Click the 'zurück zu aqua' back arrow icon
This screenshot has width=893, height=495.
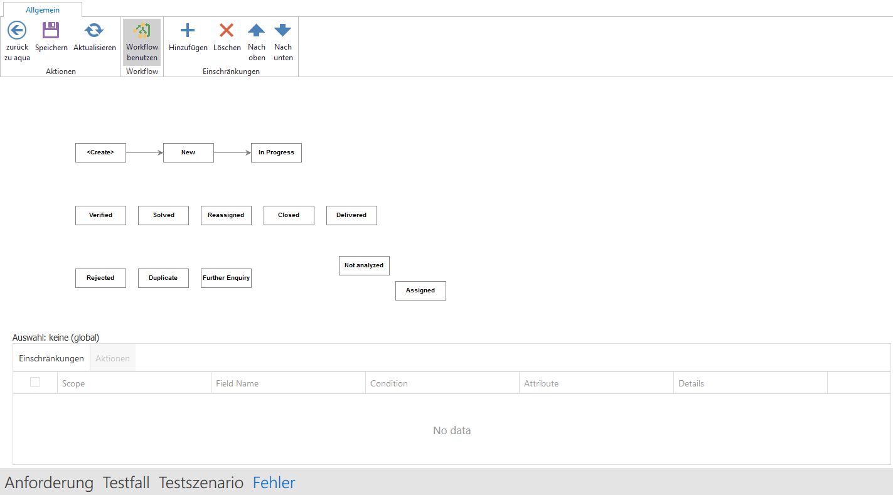[x=17, y=31]
